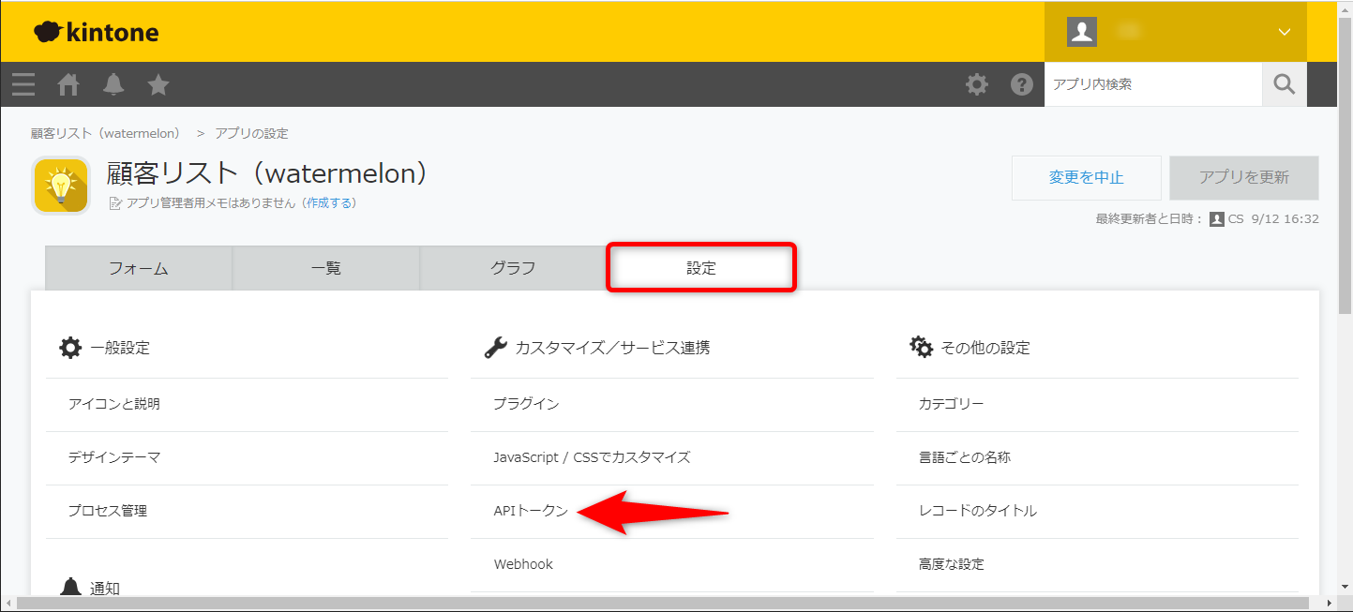1353x612 pixels.
Task: Open the notifications bell
Action: (113, 85)
